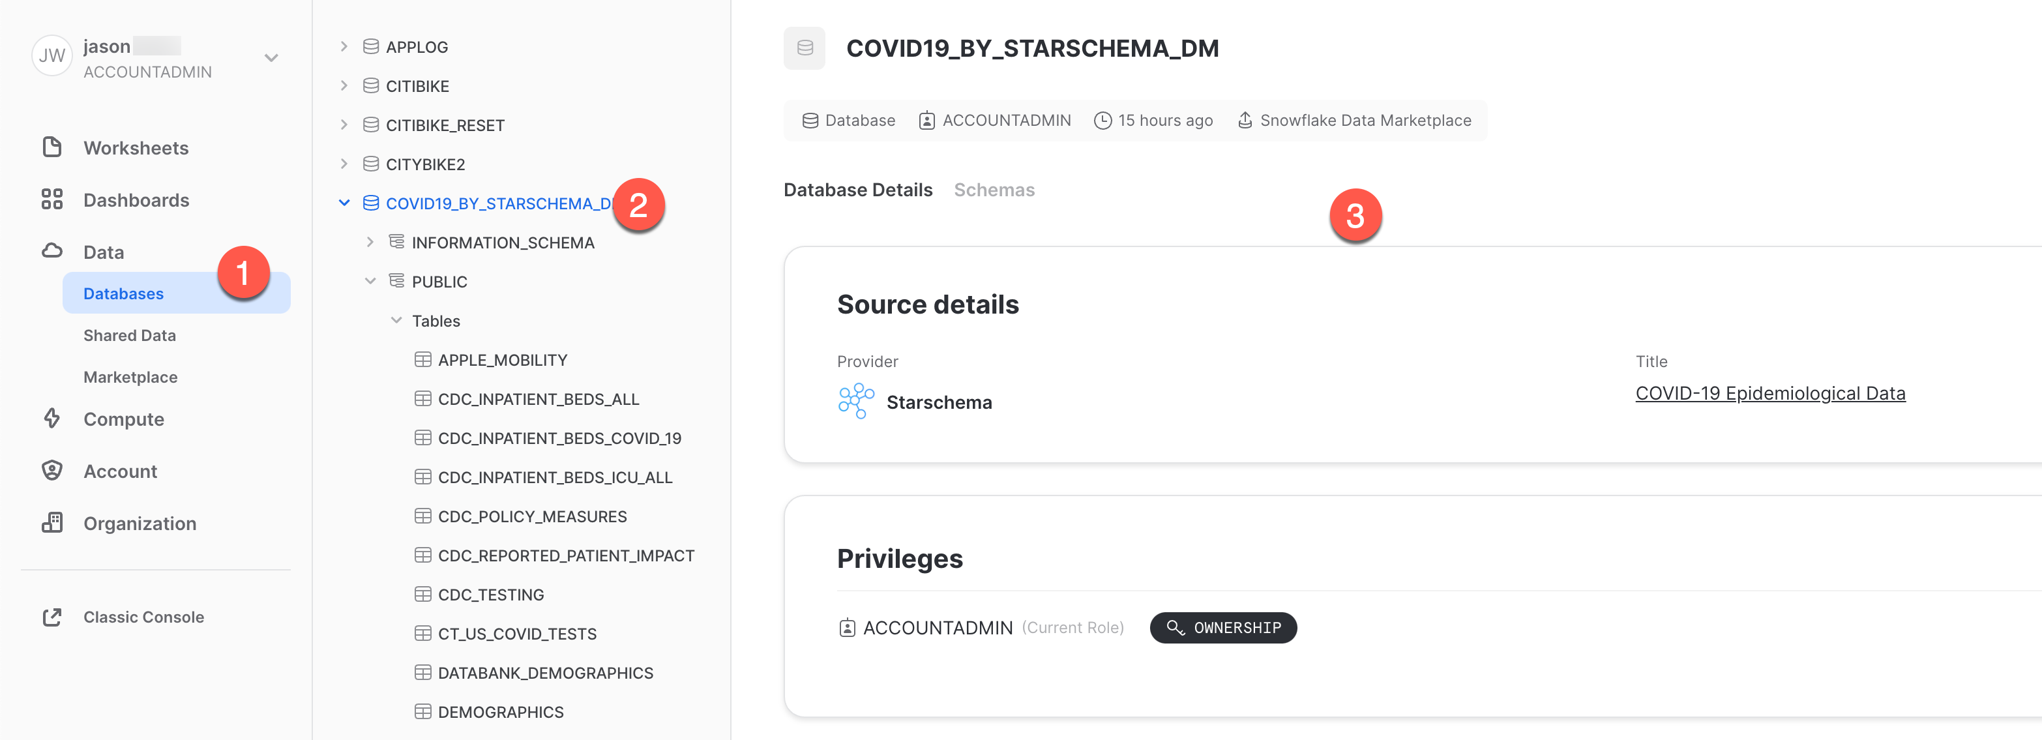2042x740 pixels.
Task: Select the Database Details tab
Action: (857, 189)
